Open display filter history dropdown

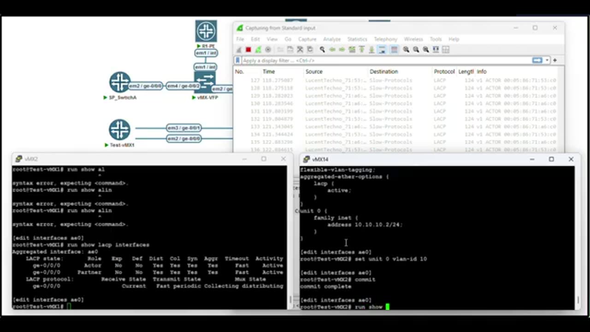point(547,60)
